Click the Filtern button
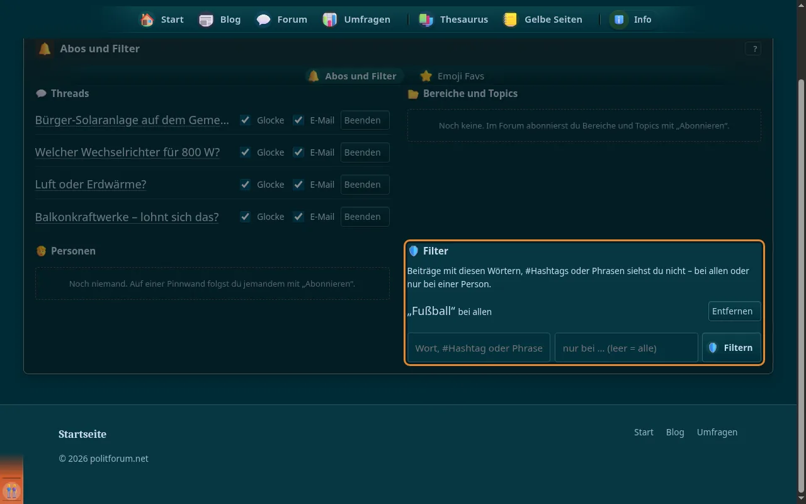This screenshot has width=806, height=504. click(732, 348)
